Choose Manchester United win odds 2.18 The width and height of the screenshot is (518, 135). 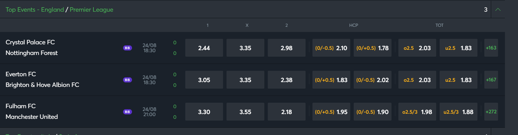coord(287,112)
